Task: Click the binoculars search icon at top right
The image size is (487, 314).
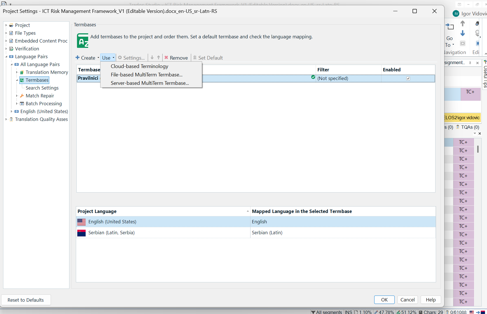Action: [477, 24]
